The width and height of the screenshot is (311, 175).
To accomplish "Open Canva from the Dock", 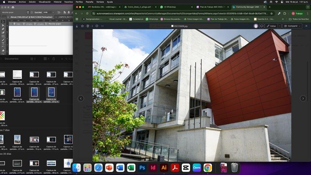I will point(197,168).
